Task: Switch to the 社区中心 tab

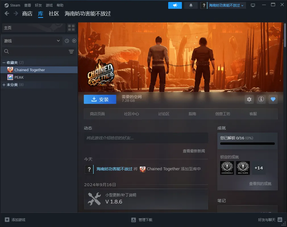Action: 132,114
